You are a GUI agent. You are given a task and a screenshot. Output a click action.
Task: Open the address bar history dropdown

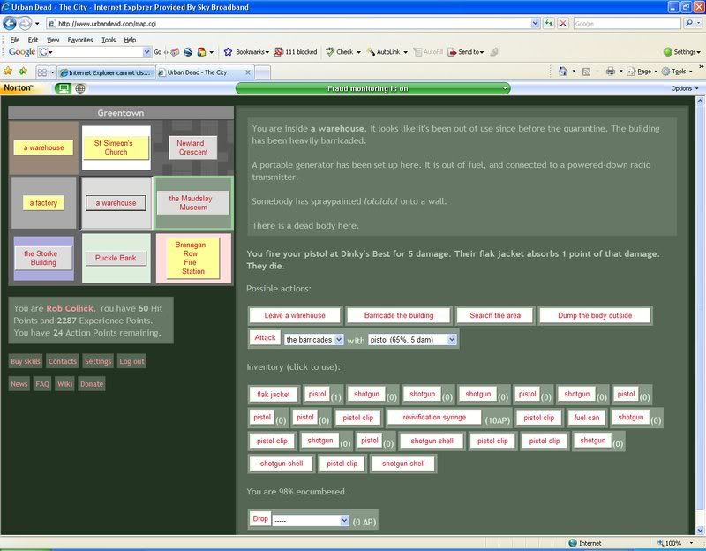coord(535,23)
